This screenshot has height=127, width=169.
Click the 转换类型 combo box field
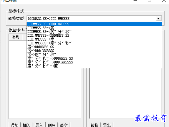pos(94,19)
